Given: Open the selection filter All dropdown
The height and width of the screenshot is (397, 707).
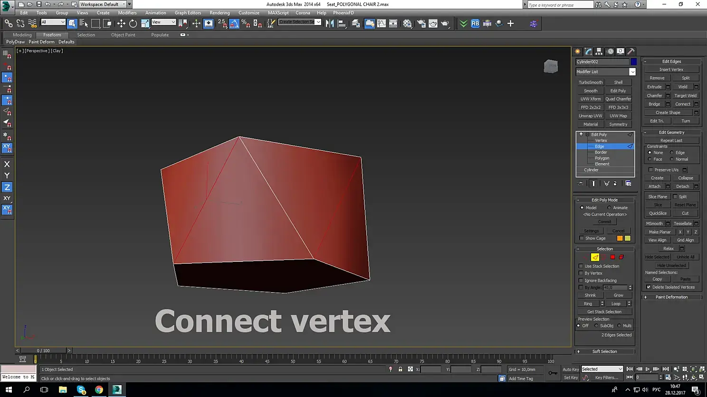Looking at the screenshot, I should (x=53, y=22).
